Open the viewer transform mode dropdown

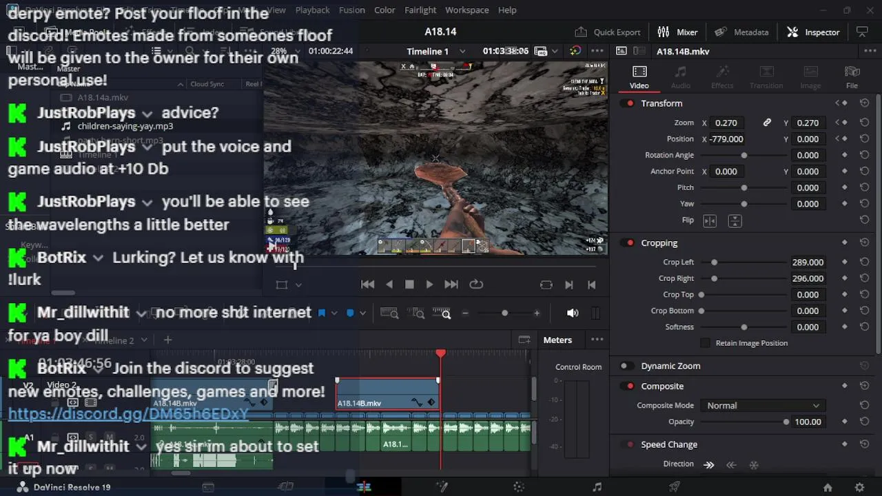click(298, 285)
